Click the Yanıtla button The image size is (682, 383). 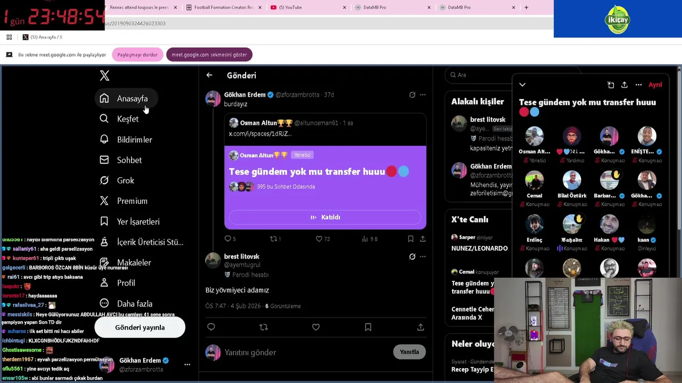click(x=409, y=352)
